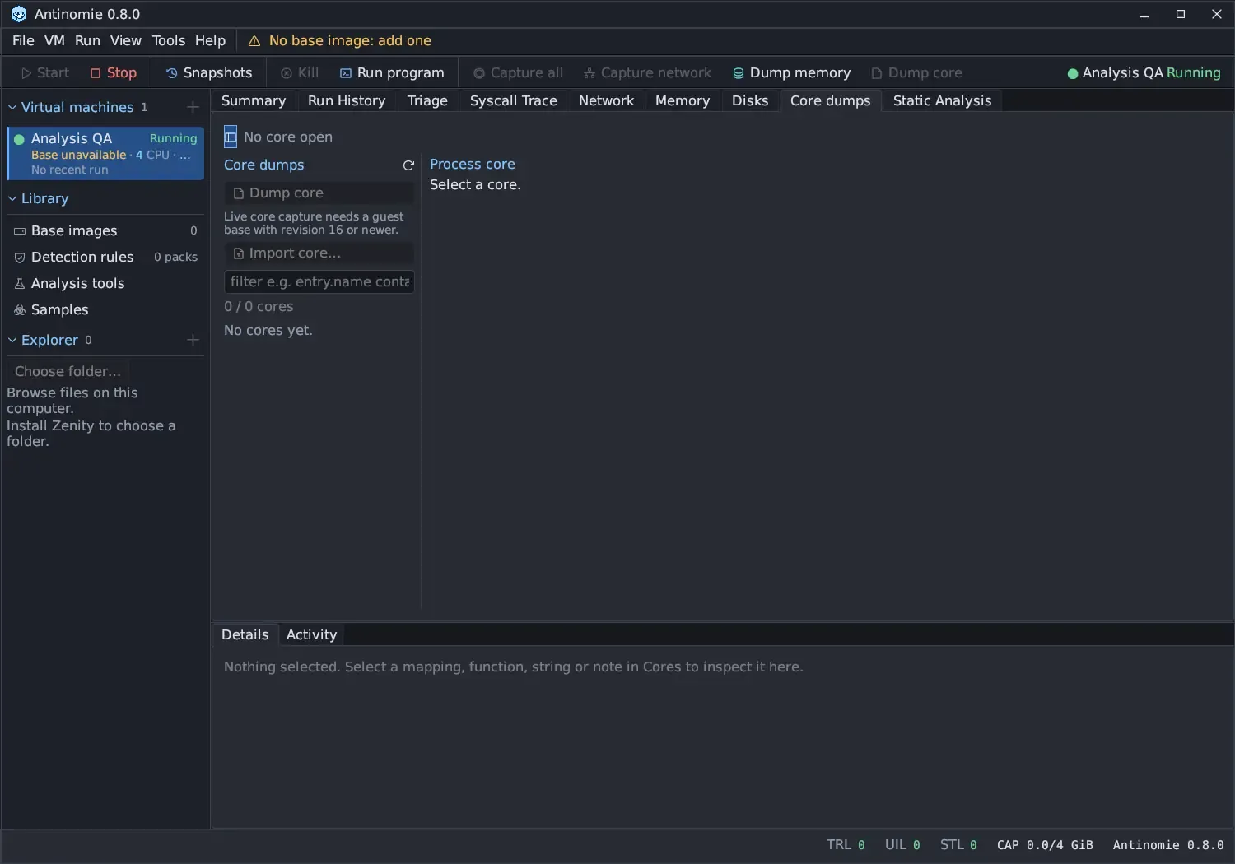Minimize the Antinomie window
Viewport: 1235px width, 864px height.
coord(1144,14)
